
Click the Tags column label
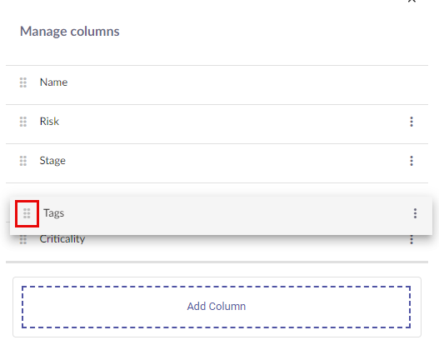(54, 213)
